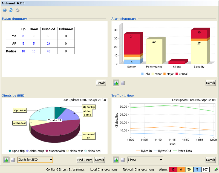Click the network connection status icon in the status bar

click(216, 170)
